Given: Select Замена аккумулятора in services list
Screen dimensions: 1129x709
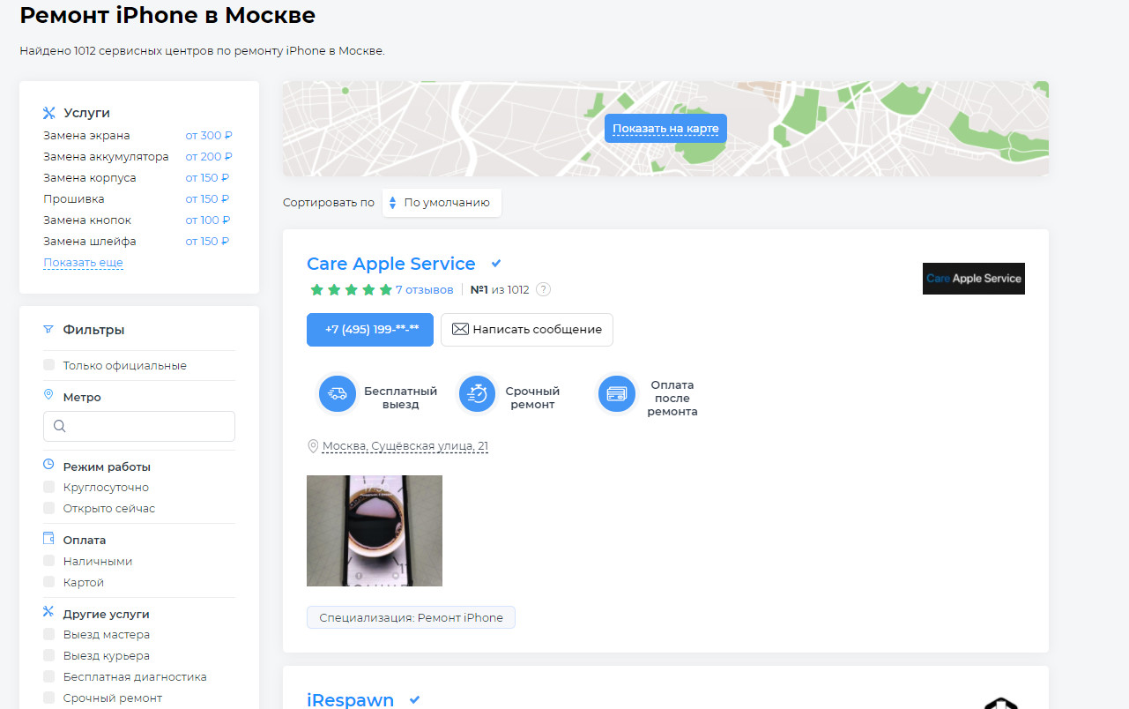Looking at the screenshot, I should (x=106, y=157).
